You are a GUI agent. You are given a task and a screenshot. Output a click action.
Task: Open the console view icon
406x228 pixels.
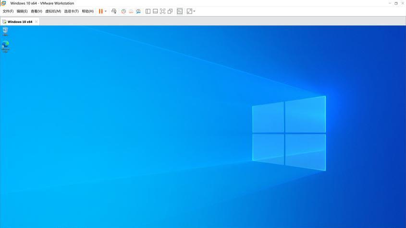pyautogui.click(x=180, y=11)
